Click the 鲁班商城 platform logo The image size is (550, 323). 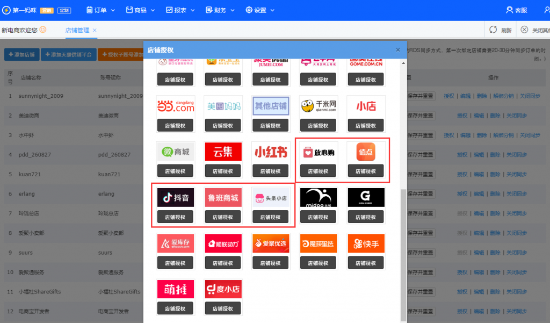point(223,198)
